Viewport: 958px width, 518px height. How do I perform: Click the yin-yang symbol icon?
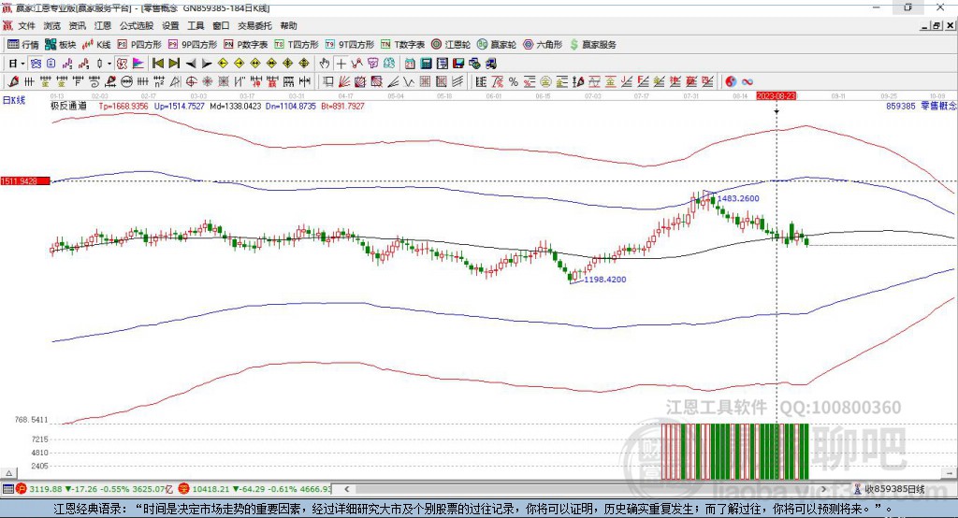click(x=731, y=82)
